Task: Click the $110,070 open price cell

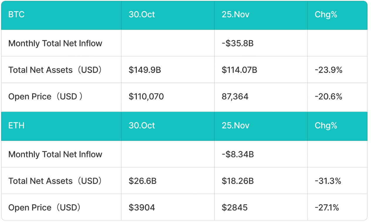Action: pyautogui.click(x=146, y=97)
